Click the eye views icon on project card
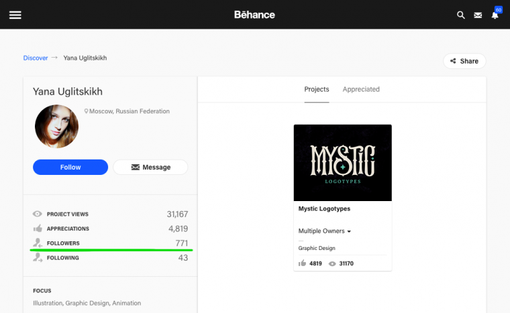Viewport: 510px width, 313px height. pos(332,263)
